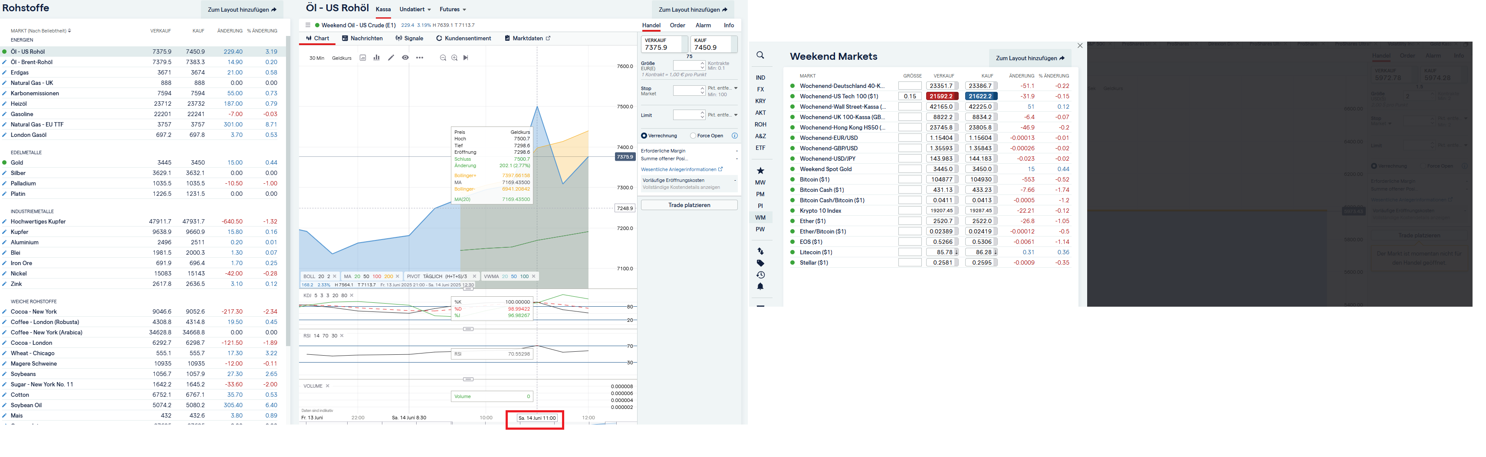Select the Force Open radio button
This screenshot has height=457, width=1486.
693,136
